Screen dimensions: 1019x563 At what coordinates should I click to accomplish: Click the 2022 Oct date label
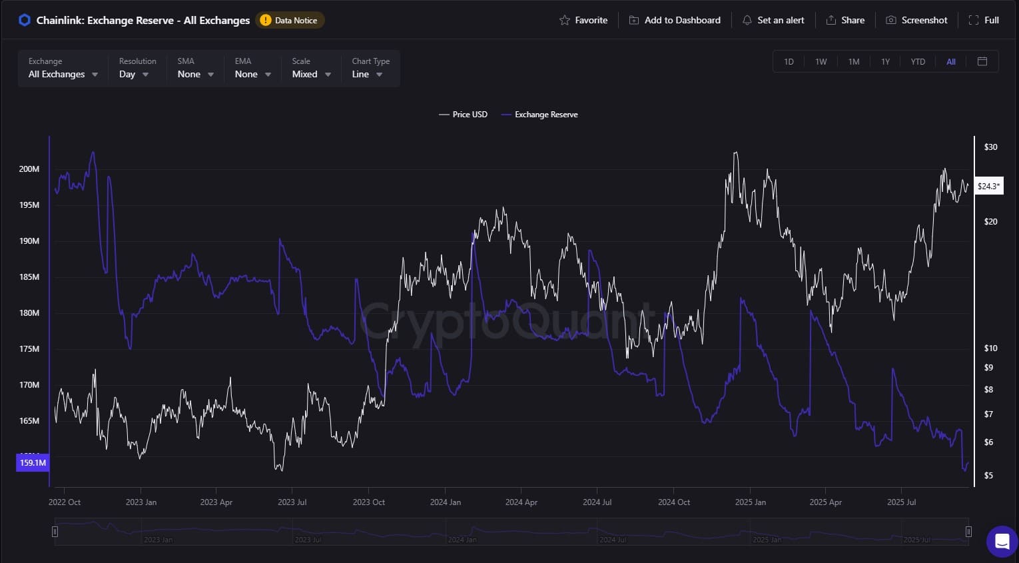point(65,502)
